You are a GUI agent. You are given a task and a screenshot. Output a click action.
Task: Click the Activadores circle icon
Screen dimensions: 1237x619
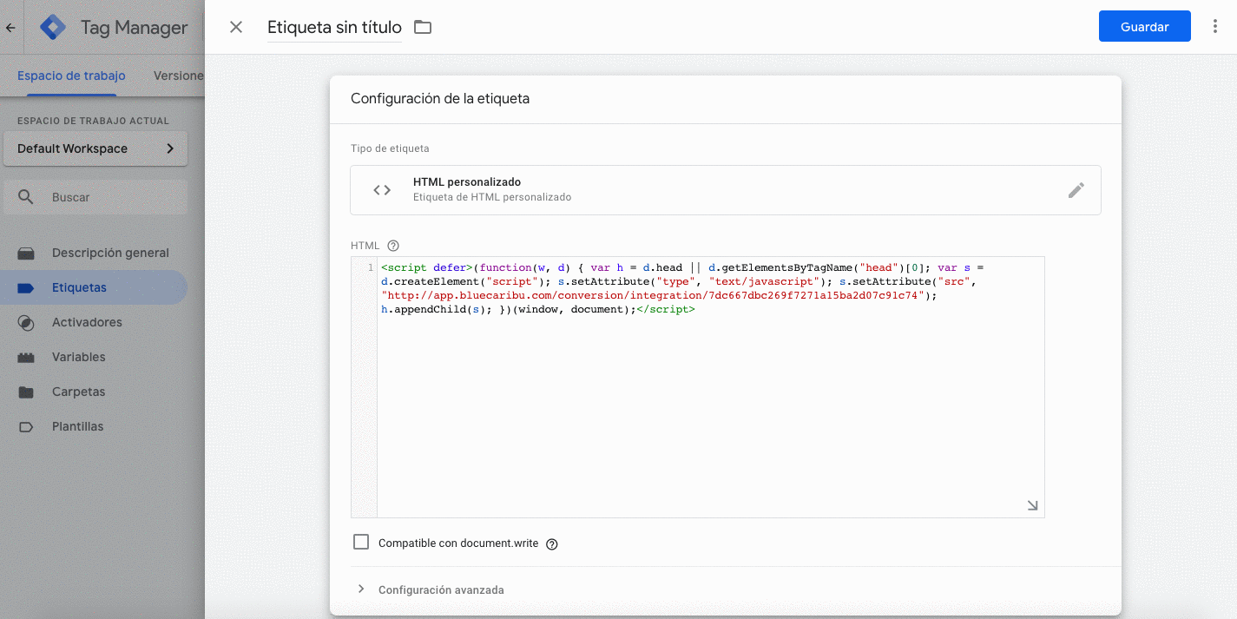(x=26, y=323)
